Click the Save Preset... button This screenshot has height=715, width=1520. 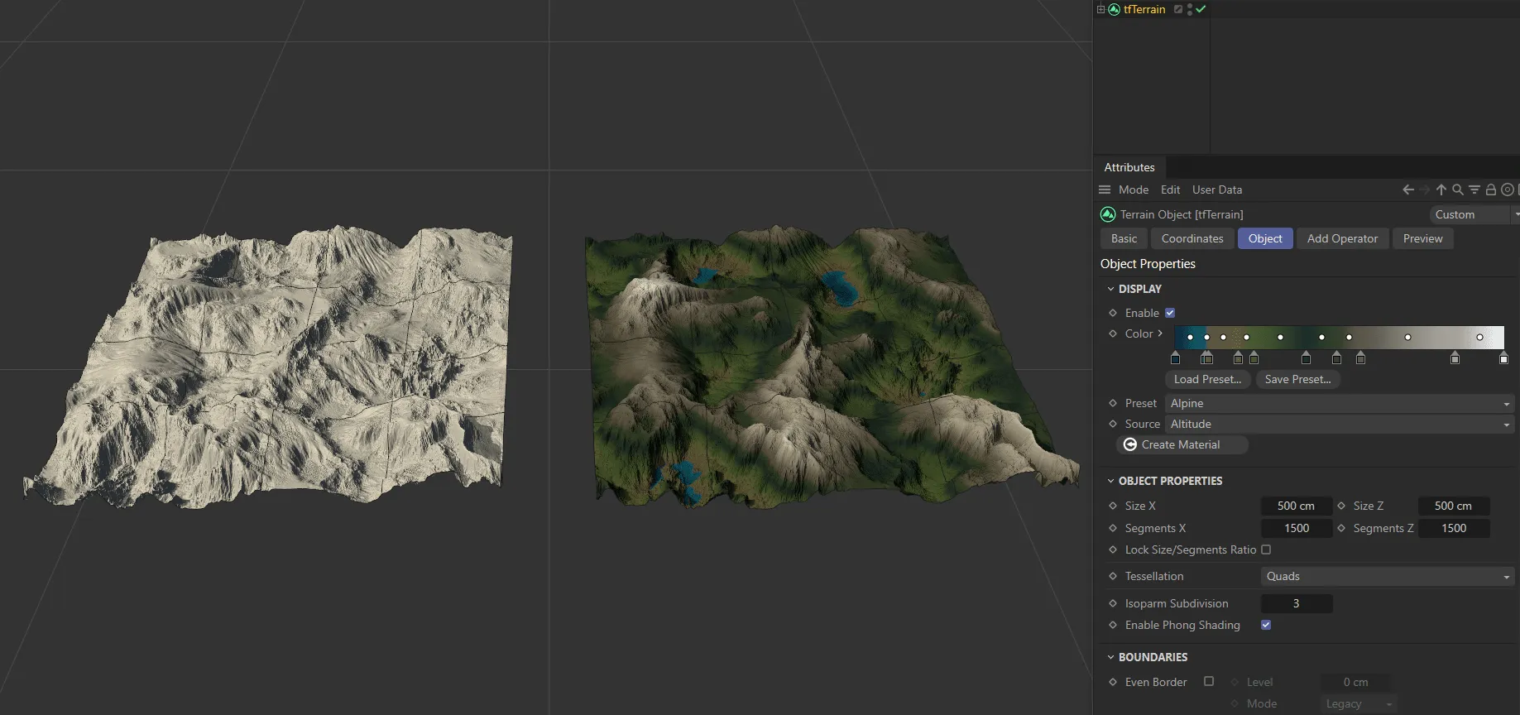1297,379
